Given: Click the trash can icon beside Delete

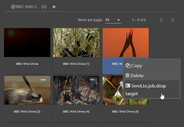Looking at the screenshot, I should [127, 75].
